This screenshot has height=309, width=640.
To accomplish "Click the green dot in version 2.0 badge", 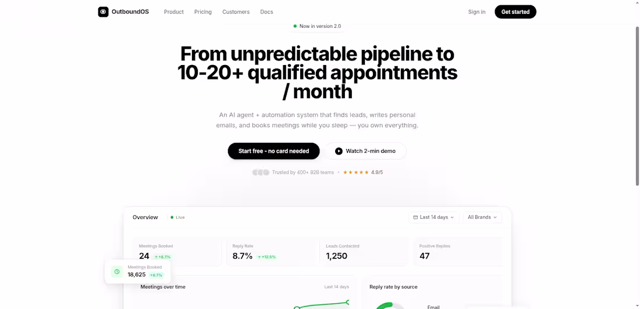I will (295, 26).
